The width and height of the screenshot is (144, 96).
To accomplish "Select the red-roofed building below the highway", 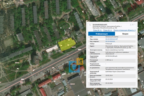I will (x=57, y=77).
